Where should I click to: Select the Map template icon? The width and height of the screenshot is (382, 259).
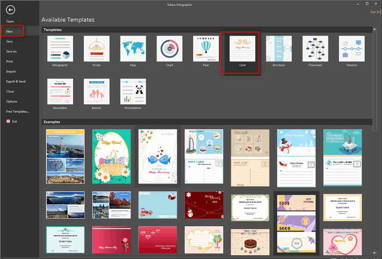[133, 49]
